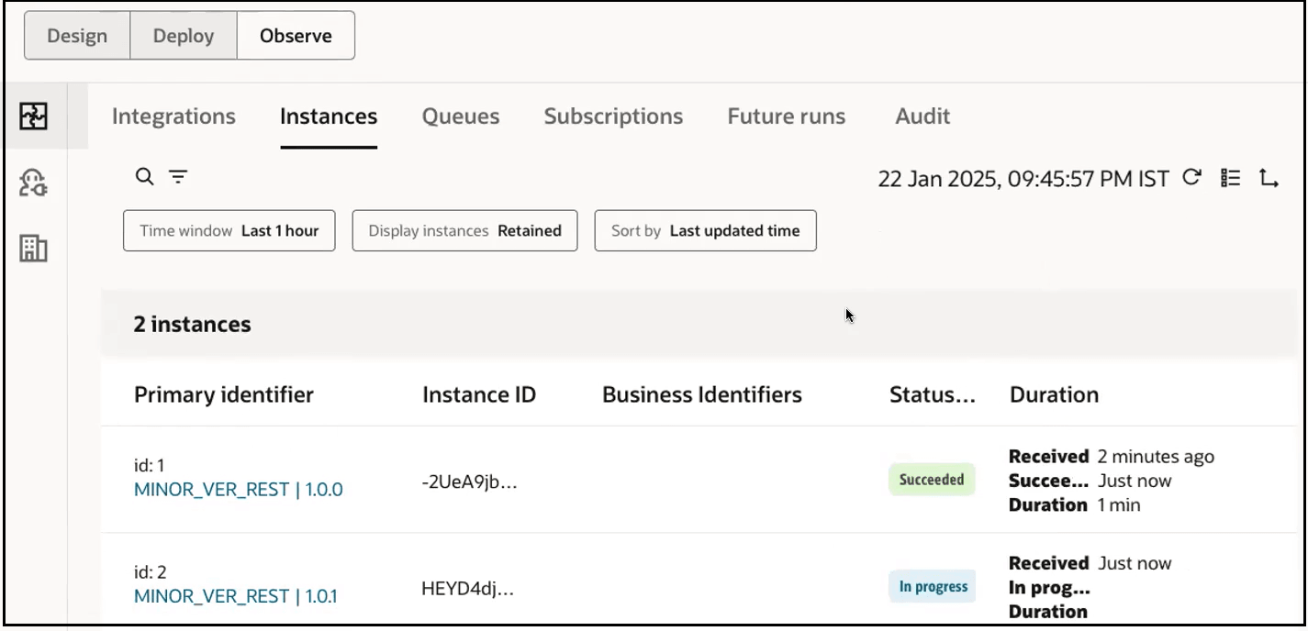Open the filter icon next to search
This screenshot has width=1308, height=631.
tap(177, 176)
